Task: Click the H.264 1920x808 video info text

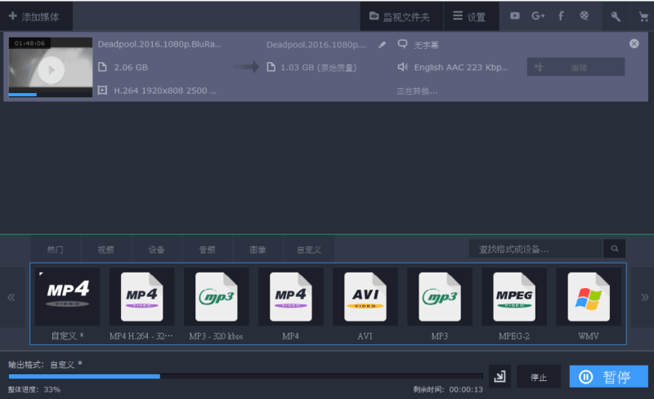Action: (x=165, y=91)
